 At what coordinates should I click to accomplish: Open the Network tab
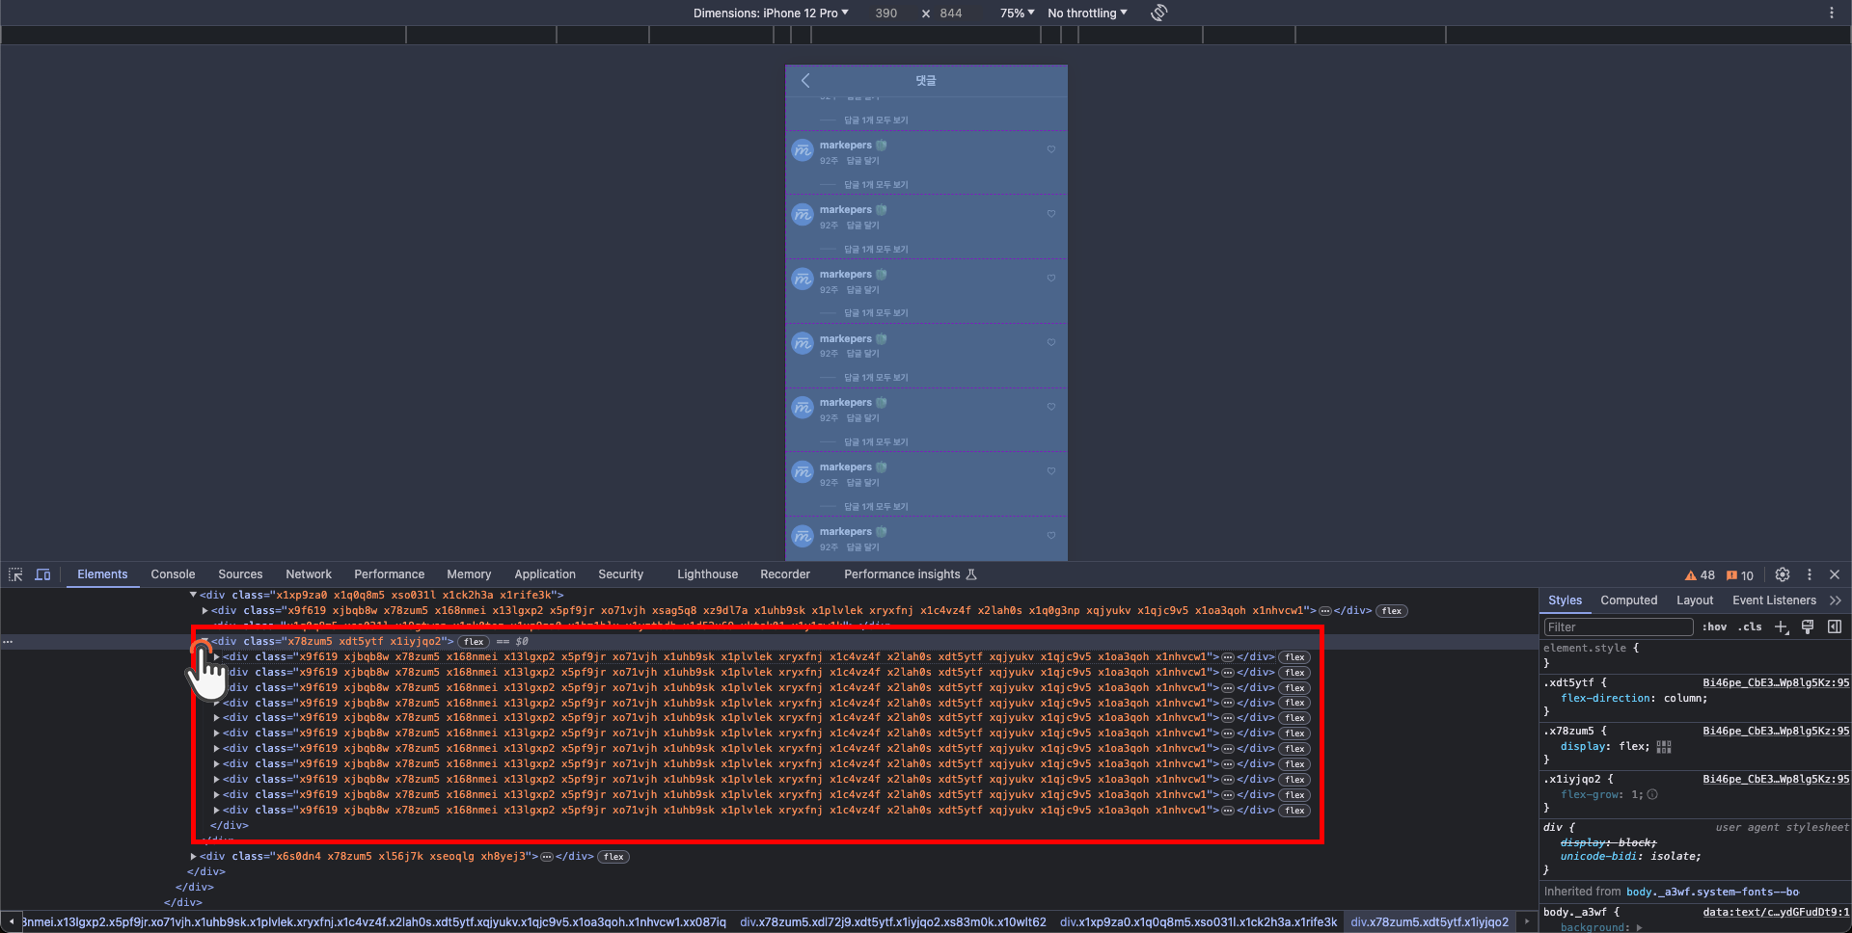309,574
